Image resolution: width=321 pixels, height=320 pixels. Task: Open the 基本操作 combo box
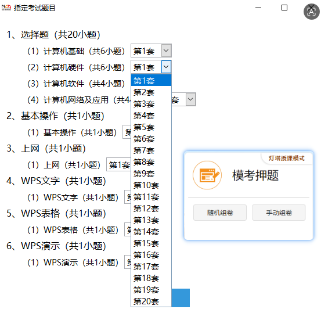127,132
